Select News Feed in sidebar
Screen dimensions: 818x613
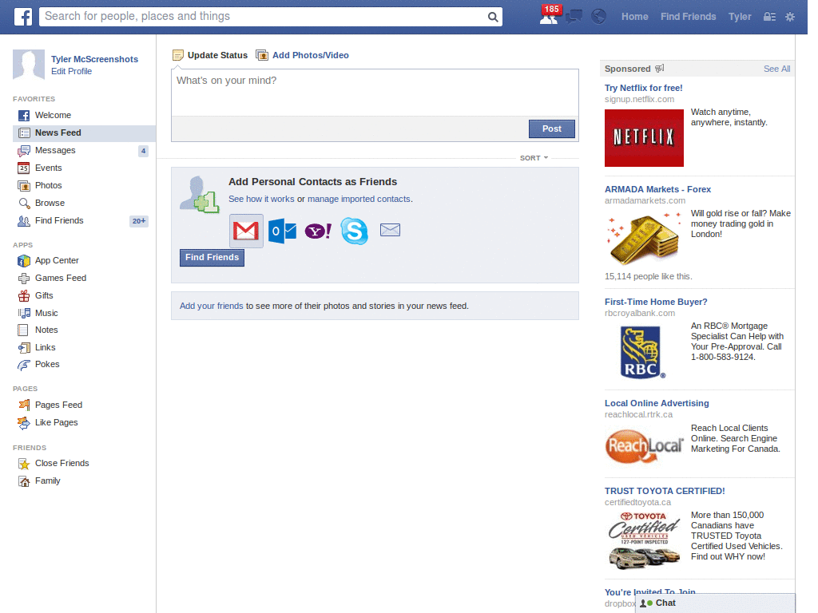84,133
